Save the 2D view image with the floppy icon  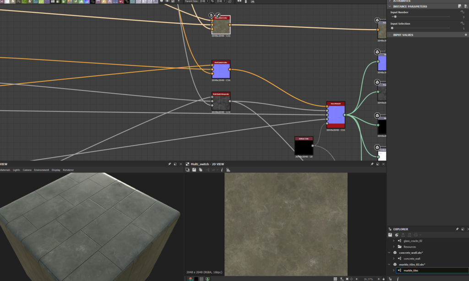(194, 170)
